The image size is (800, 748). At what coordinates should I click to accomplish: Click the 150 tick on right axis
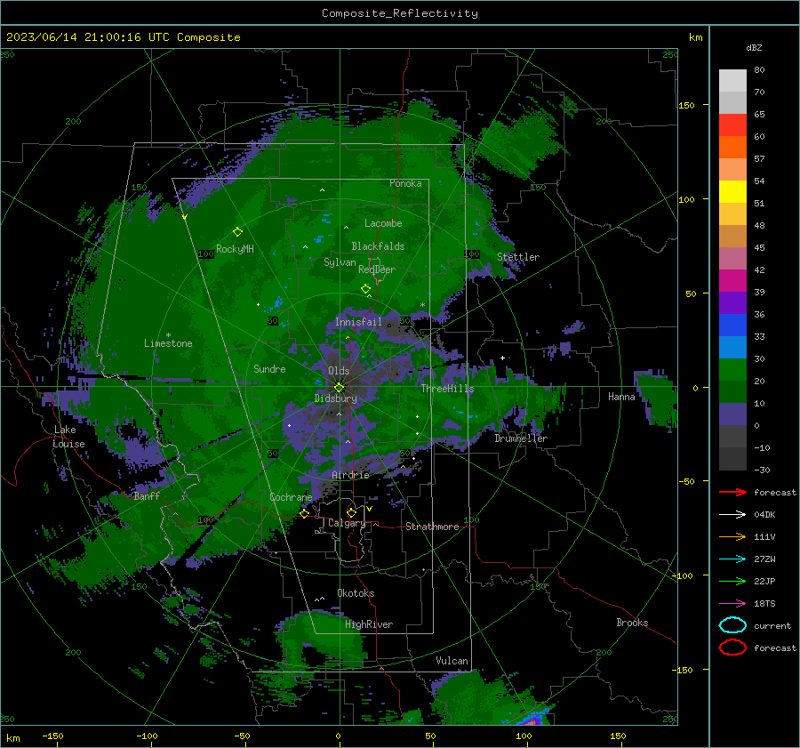(x=686, y=105)
